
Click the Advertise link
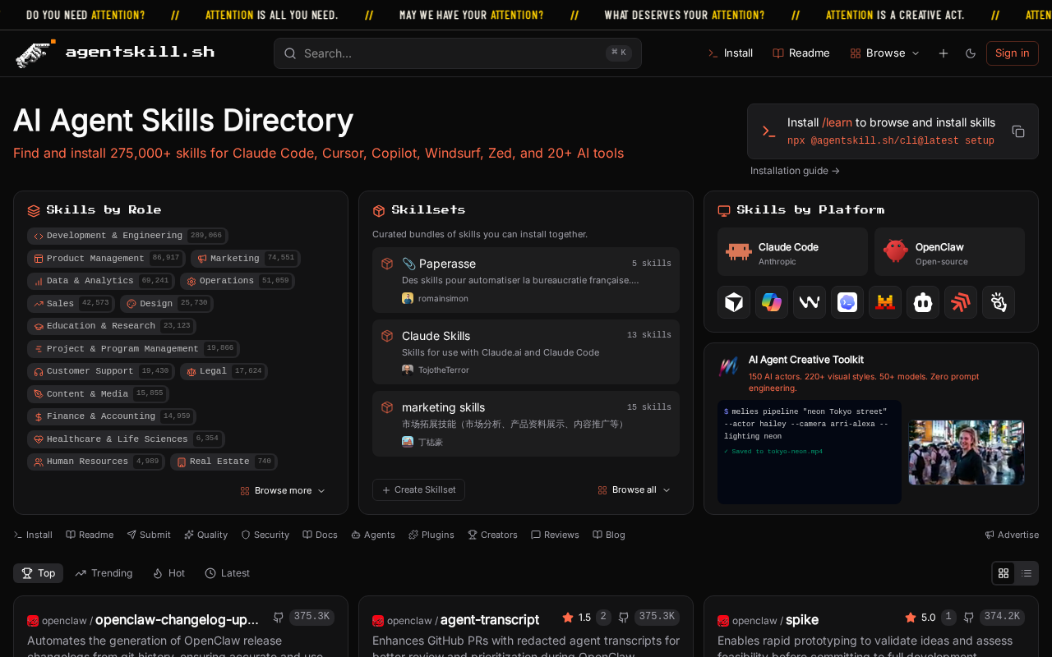pyautogui.click(x=1012, y=535)
